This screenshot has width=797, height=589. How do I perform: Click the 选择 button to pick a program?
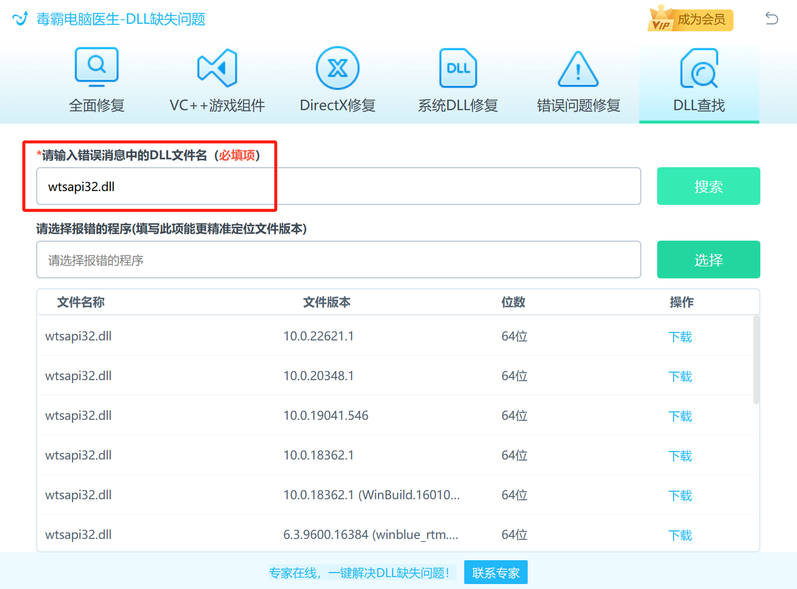[x=708, y=259]
